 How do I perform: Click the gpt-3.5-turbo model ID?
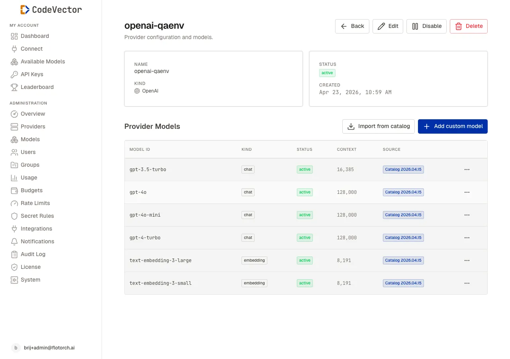(x=148, y=170)
